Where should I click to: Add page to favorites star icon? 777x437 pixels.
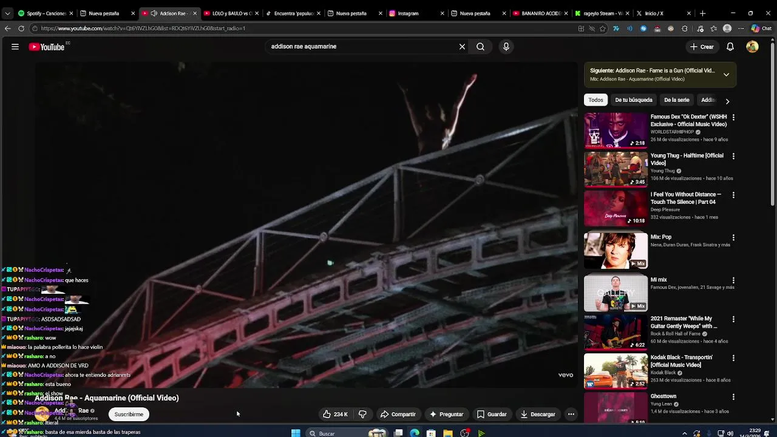603,29
